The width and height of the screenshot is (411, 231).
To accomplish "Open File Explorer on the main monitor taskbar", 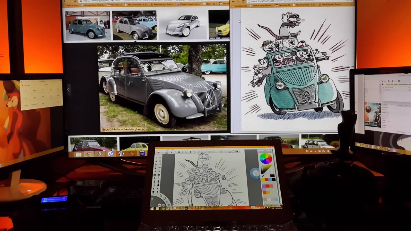I will coord(79,154).
